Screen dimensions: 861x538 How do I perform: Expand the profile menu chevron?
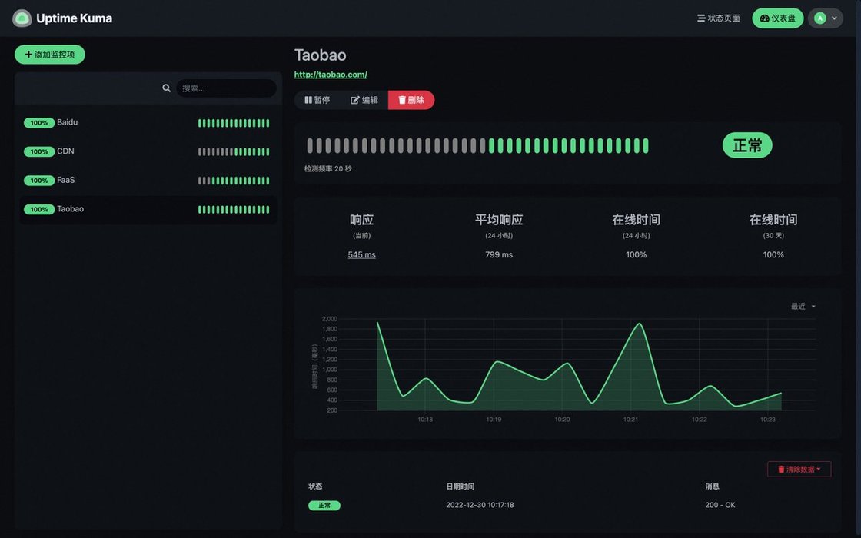tap(834, 18)
